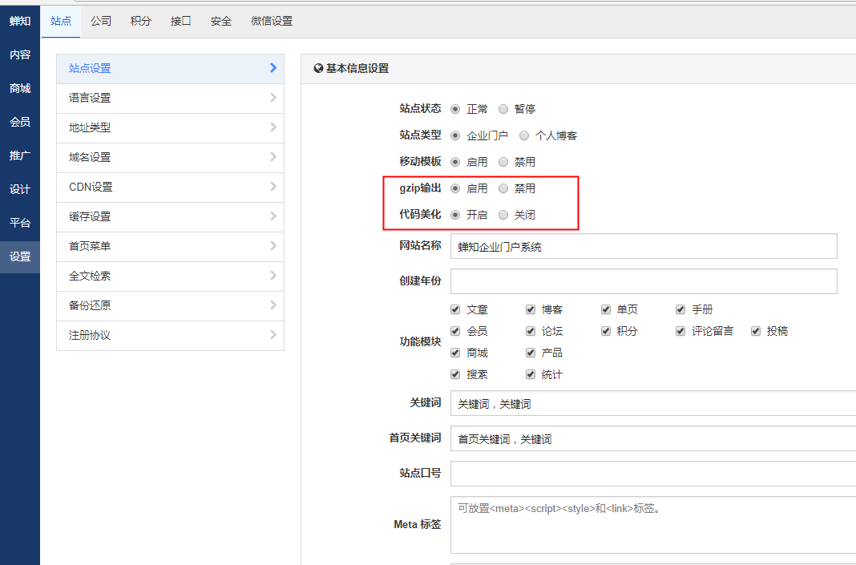Open the 备份还原 menu entry
The image size is (856, 565).
(171, 305)
